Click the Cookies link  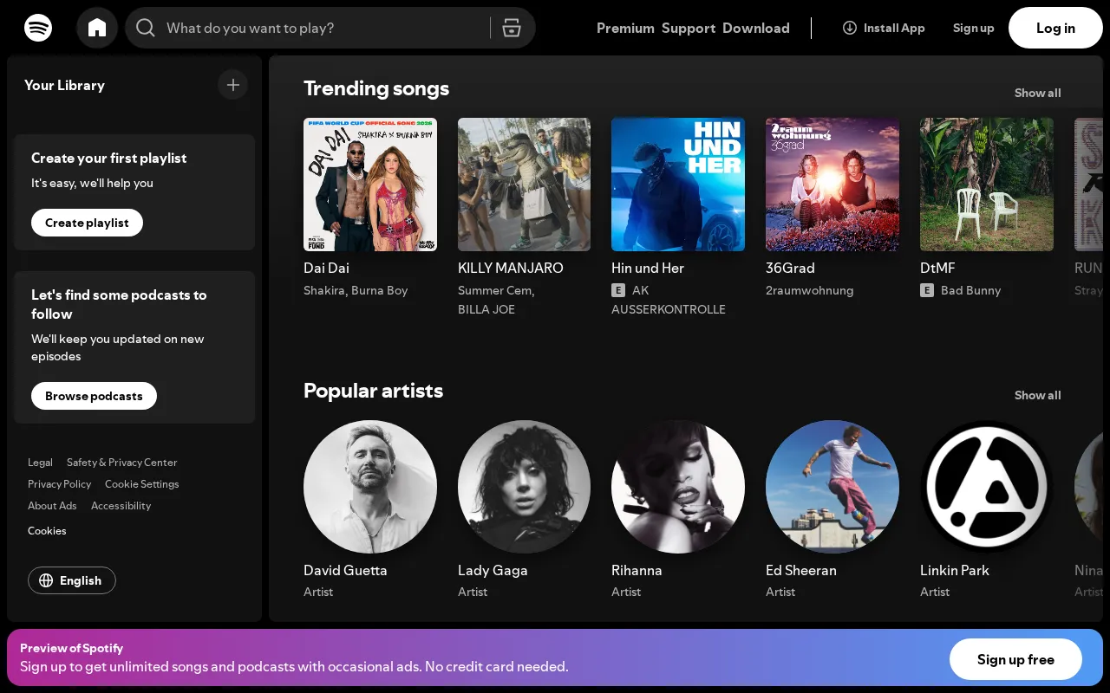click(x=47, y=531)
